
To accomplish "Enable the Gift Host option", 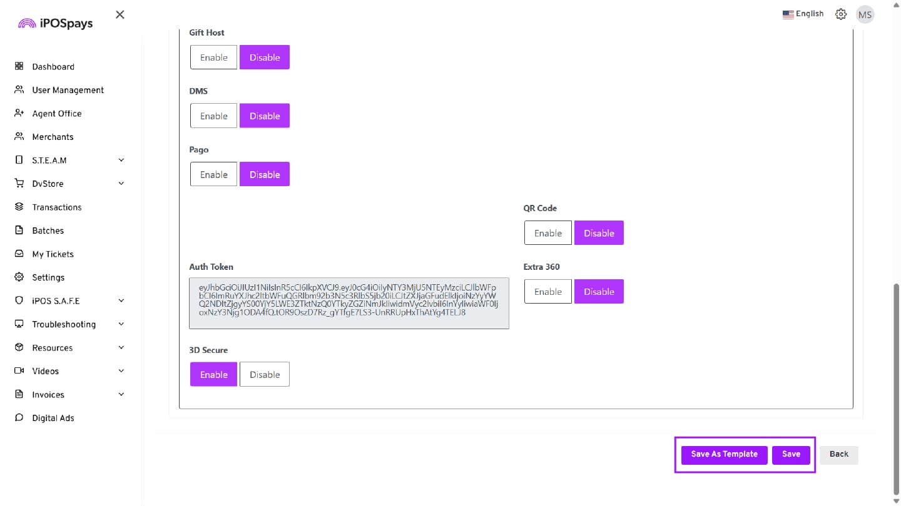I will [x=213, y=57].
